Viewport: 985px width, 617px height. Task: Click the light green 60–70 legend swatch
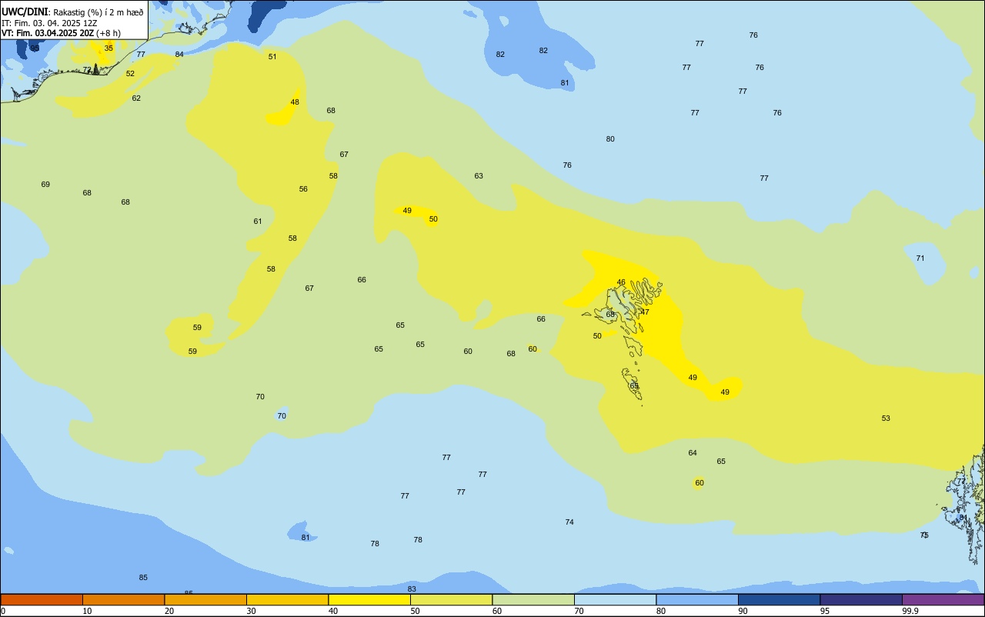(533, 599)
